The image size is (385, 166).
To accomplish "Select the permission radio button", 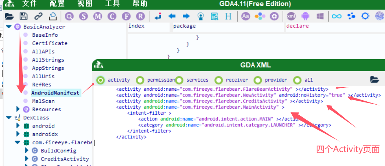I will pyautogui.click(x=140, y=80).
